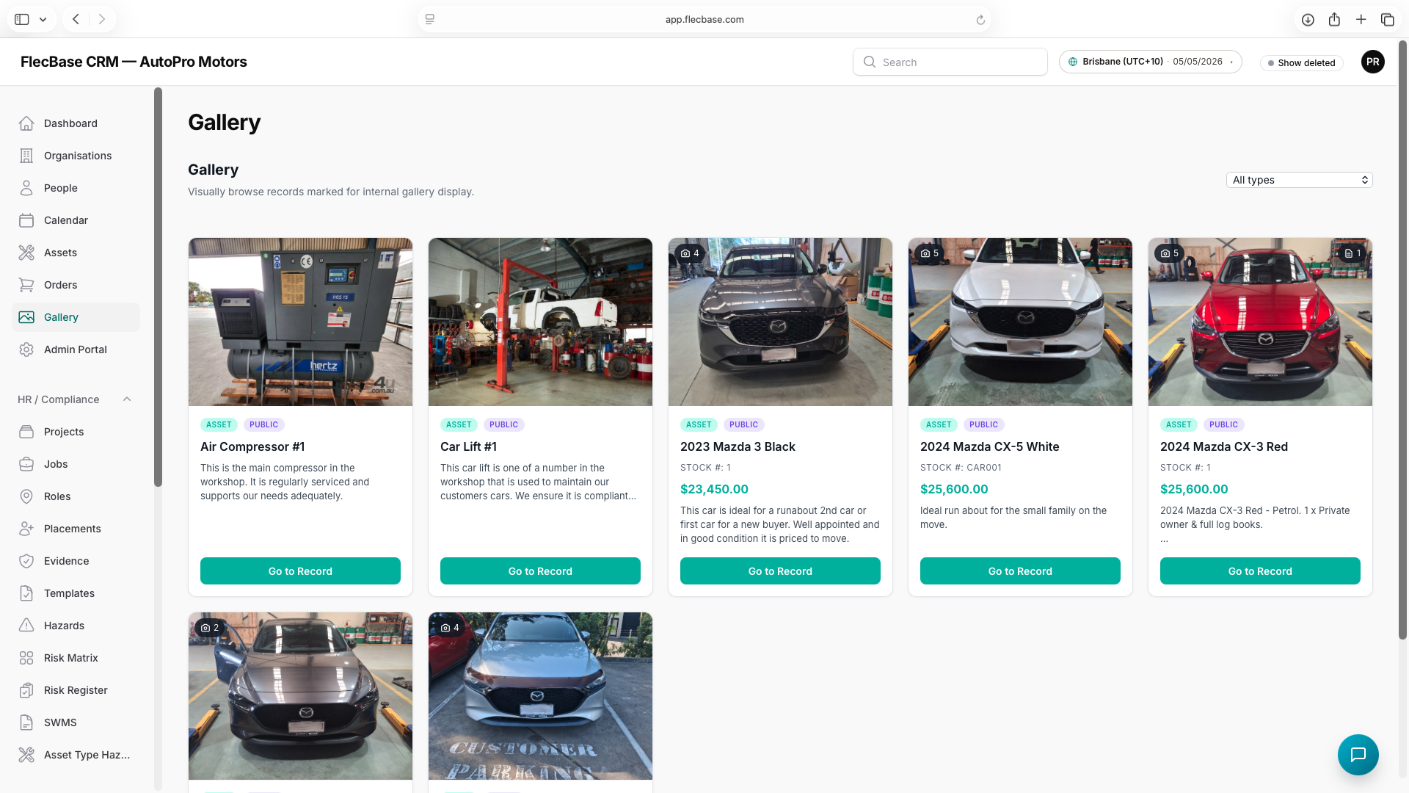Viewport: 1409px width, 793px height.
Task: Open the sidebar options dropdown chevron
Action: pos(43,20)
